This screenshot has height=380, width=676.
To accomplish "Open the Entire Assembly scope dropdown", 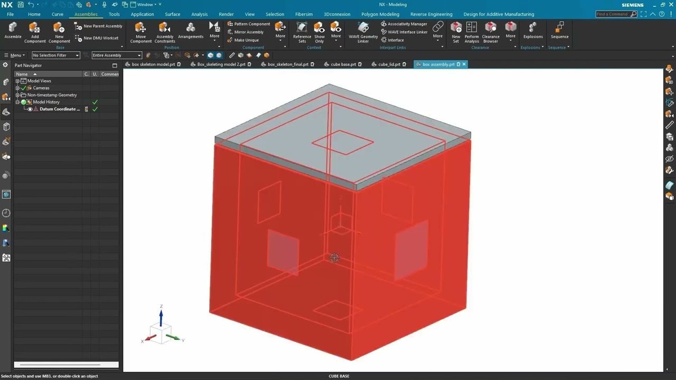I will [x=117, y=55].
